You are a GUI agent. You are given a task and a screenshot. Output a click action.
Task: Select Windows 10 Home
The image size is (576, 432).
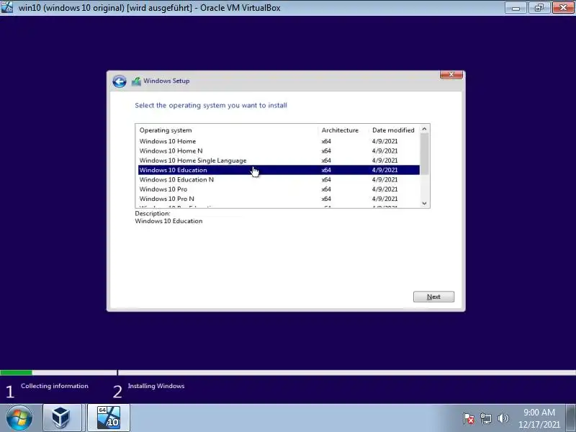279,141
